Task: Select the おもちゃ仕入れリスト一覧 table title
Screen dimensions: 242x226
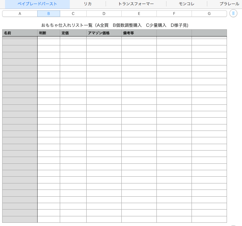Action: [x=115, y=25]
